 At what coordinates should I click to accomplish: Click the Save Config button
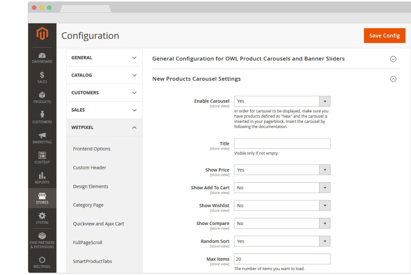tap(384, 36)
